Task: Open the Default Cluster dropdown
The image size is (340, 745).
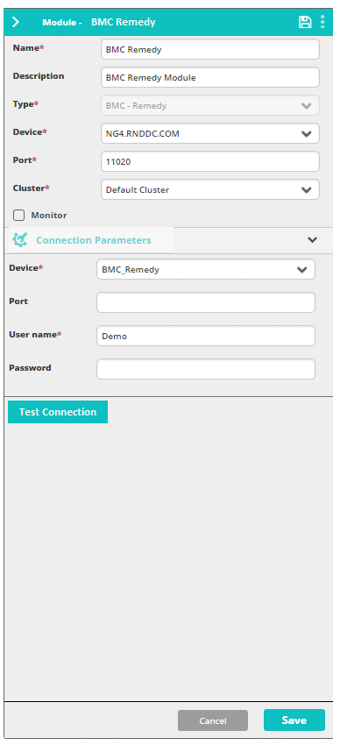Action: 210,189
